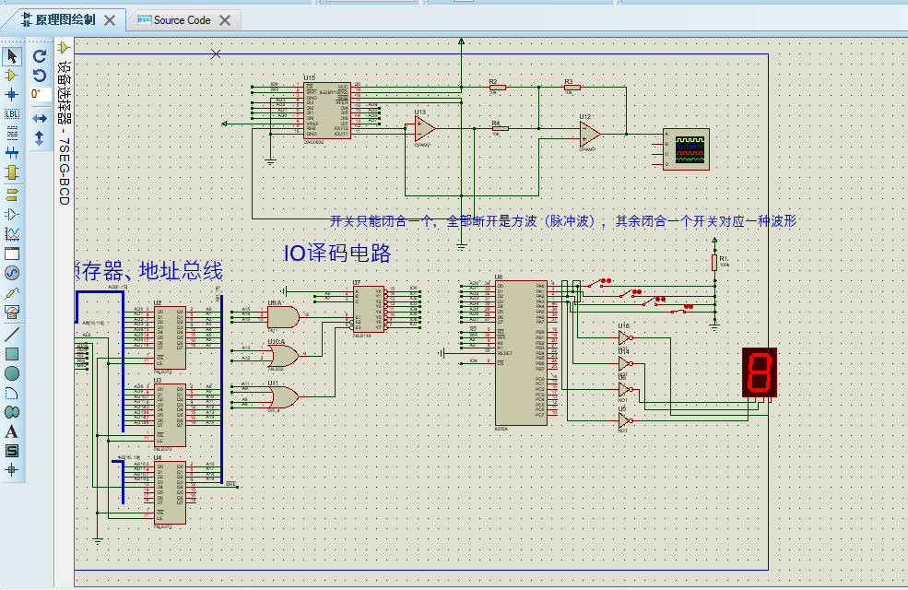Select the U7 74LS138 decoder
The image size is (908, 590).
point(369,309)
